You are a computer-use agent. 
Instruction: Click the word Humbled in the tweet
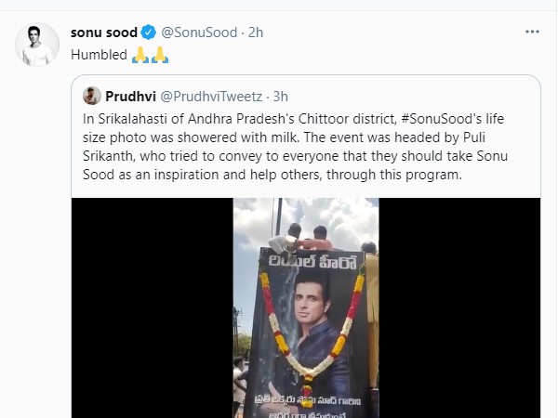[x=99, y=55]
